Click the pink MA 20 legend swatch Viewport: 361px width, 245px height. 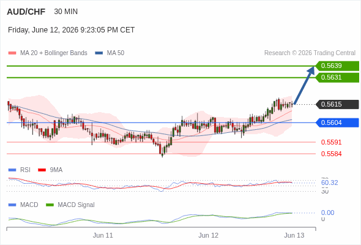12,53
